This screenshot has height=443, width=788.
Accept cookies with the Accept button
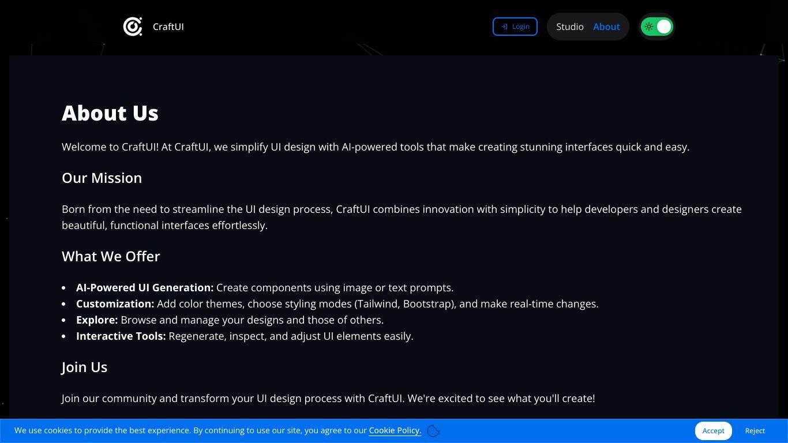point(714,431)
